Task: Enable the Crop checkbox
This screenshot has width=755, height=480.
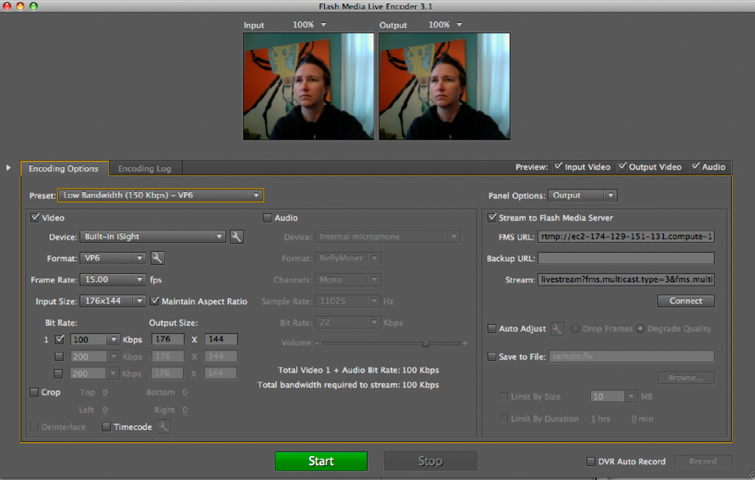Action: (34, 392)
